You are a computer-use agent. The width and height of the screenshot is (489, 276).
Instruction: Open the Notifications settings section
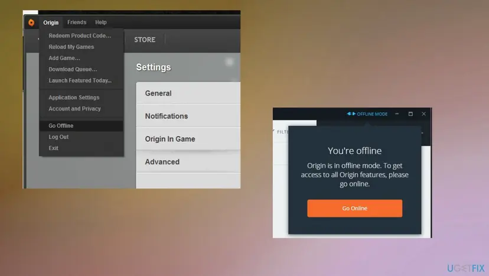[x=188, y=116]
